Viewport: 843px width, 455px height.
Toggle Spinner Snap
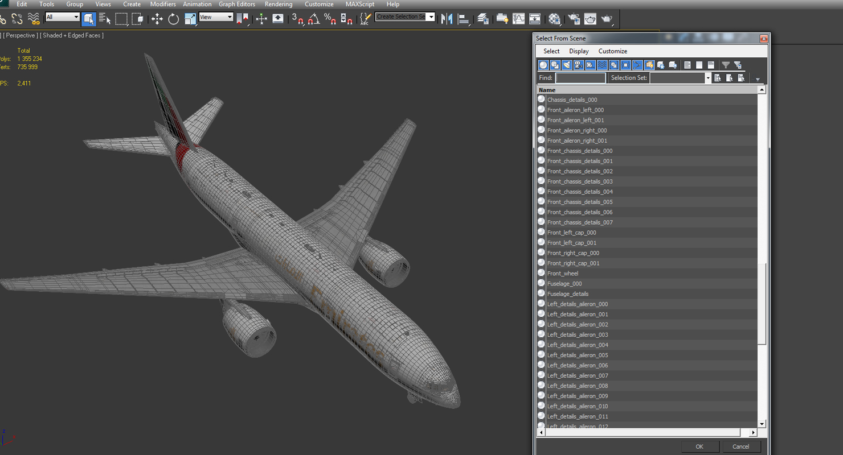[346, 19]
